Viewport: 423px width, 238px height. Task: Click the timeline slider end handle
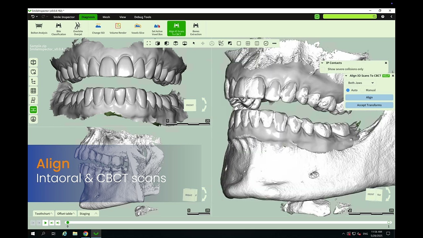[x=389, y=222]
